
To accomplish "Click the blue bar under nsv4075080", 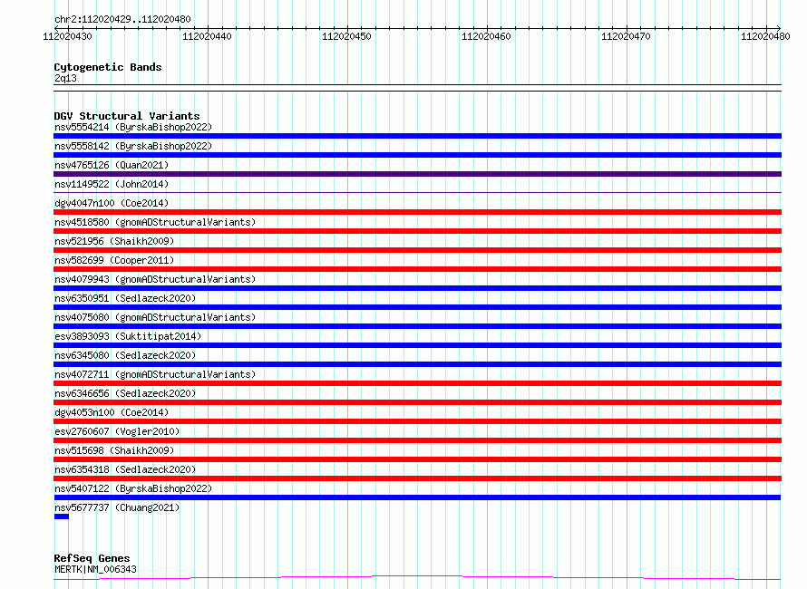I will click(x=417, y=326).
